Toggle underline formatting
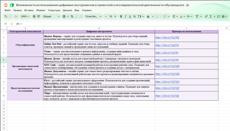The image size is (230, 131). (130, 17)
